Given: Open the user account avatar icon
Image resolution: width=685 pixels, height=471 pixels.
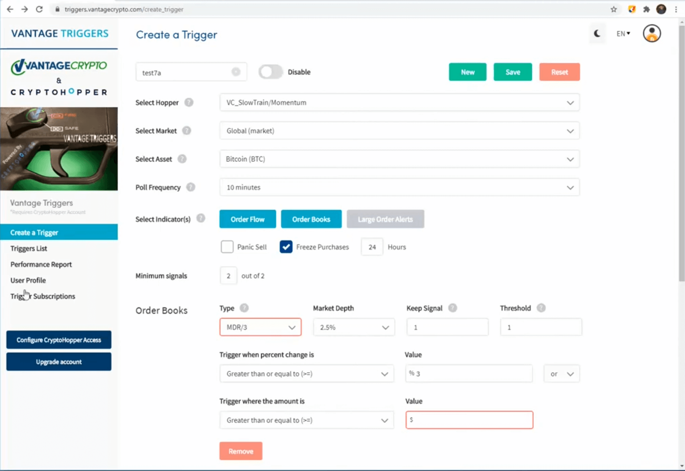Looking at the screenshot, I should tap(651, 34).
